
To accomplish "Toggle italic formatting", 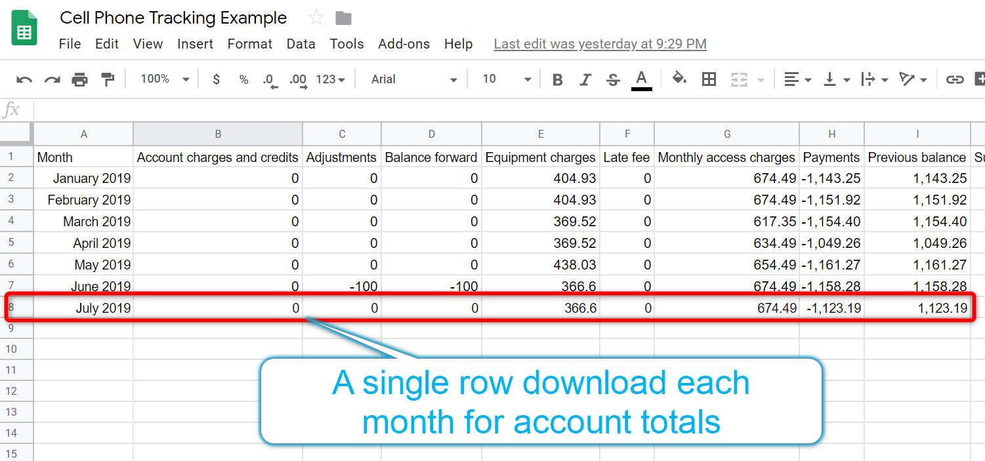I will click(585, 79).
